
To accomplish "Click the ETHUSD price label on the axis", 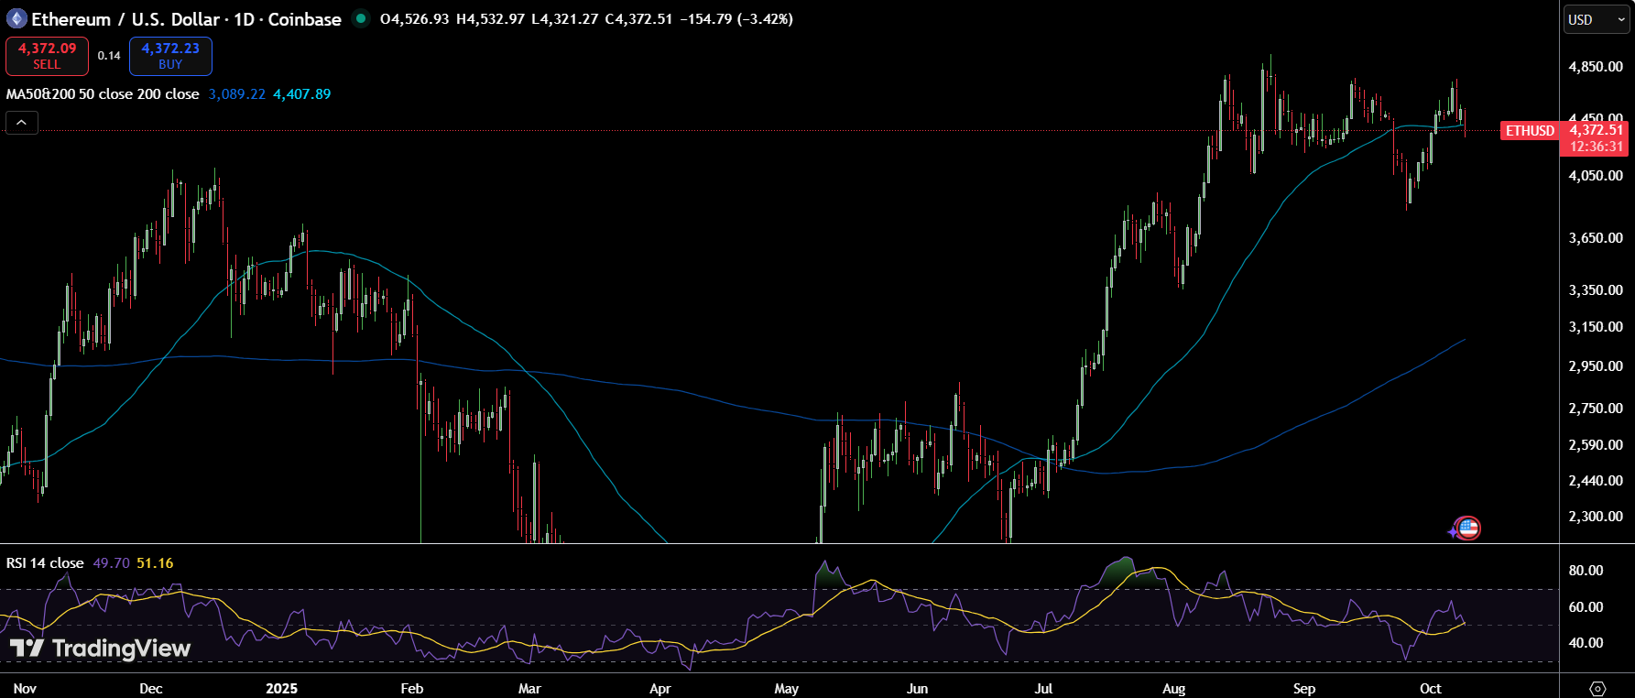I will click(1530, 131).
